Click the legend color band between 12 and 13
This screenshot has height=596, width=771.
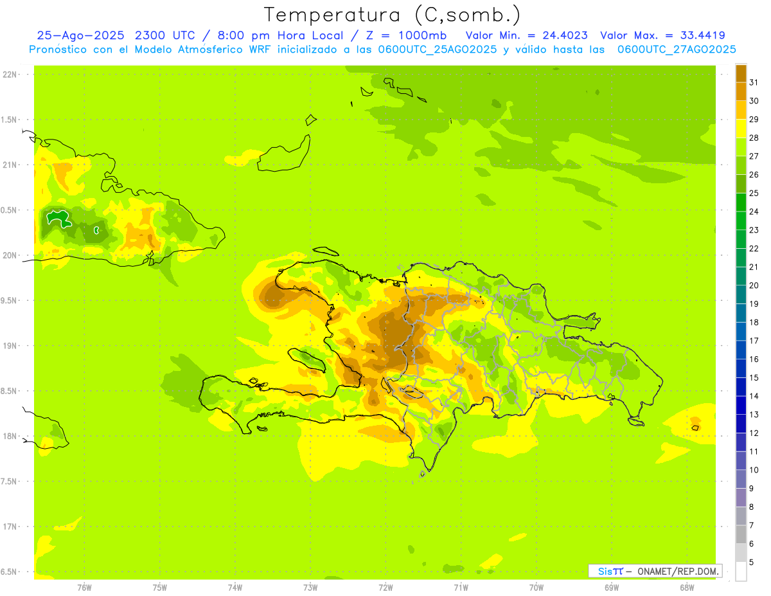click(x=741, y=424)
